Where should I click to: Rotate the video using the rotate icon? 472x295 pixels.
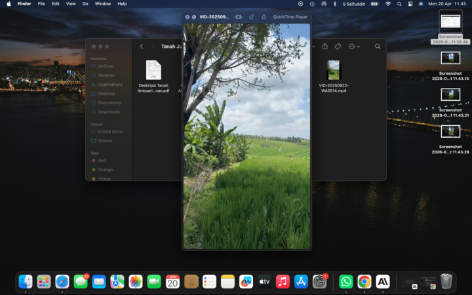click(252, 16)
